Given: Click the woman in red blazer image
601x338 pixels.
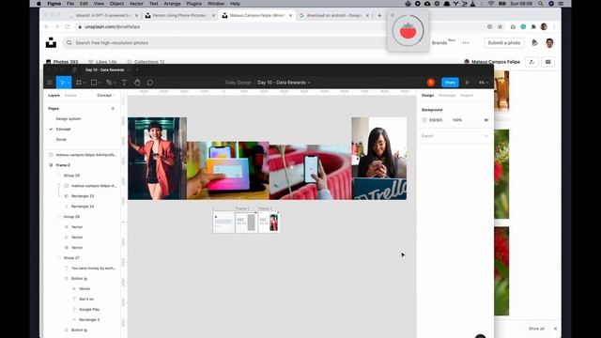Looking at the screenshot, I should click(x=157, y=159).
